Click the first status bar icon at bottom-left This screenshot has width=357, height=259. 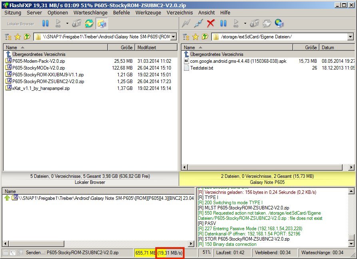6,253
